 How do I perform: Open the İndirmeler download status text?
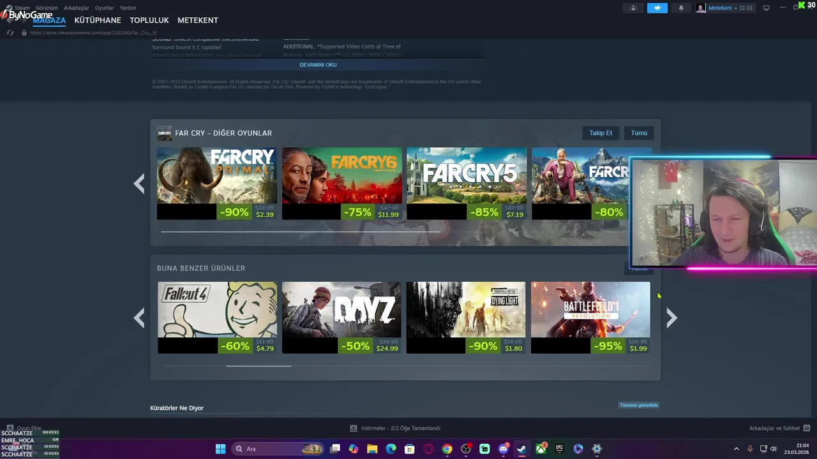[x=400, y=428]
